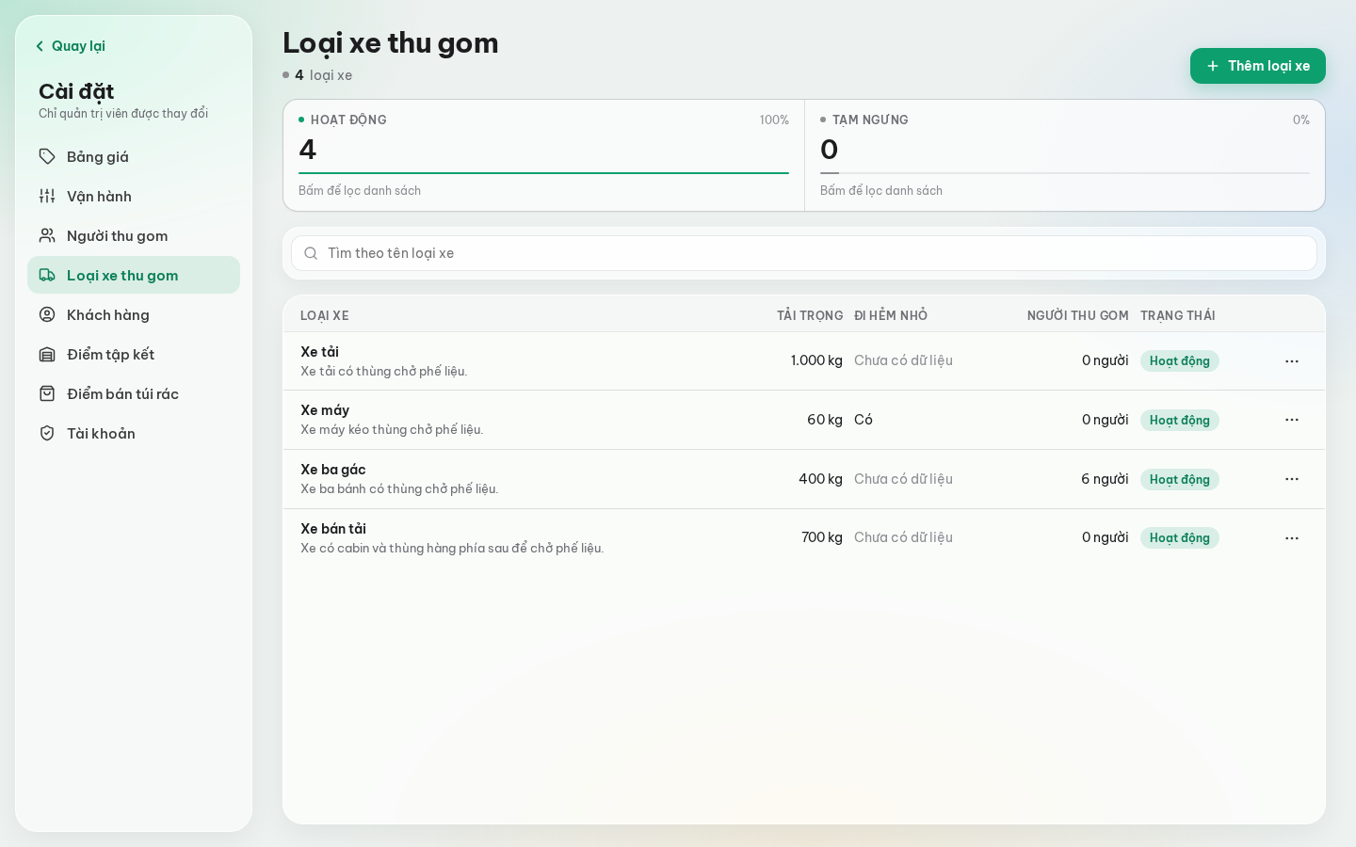
Task: Click plus icon on Thêm loại xe button
Action: 1213,66
